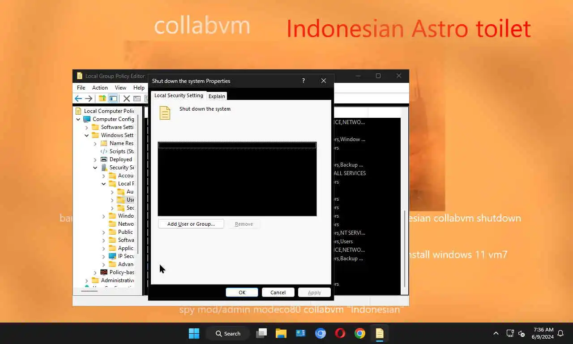Click the Computer Configuration computer icon

(87, 119)
